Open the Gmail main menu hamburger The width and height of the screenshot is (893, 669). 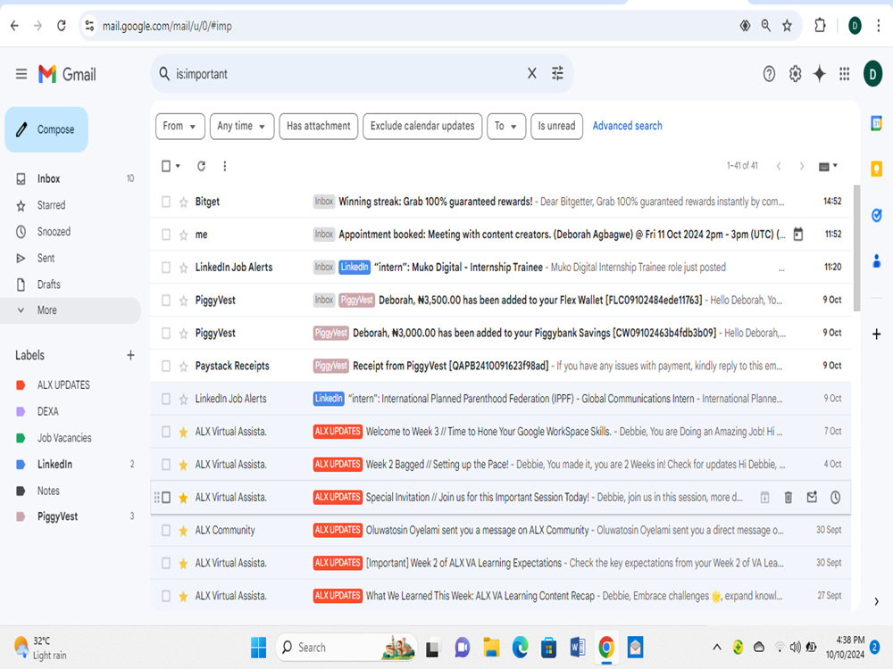pos(21,74)
